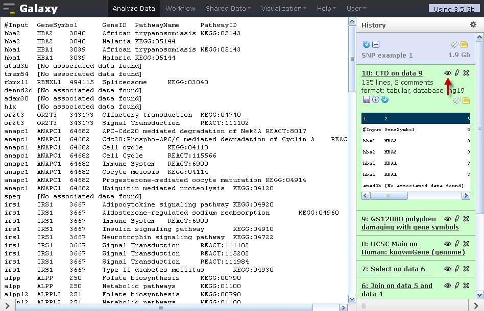Open the History options gear menu
This screenshot has width=484, height=311.
473,24
